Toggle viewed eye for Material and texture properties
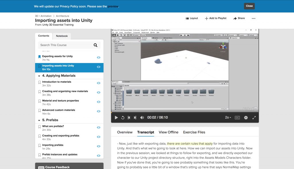 click(x=98, y=102)
